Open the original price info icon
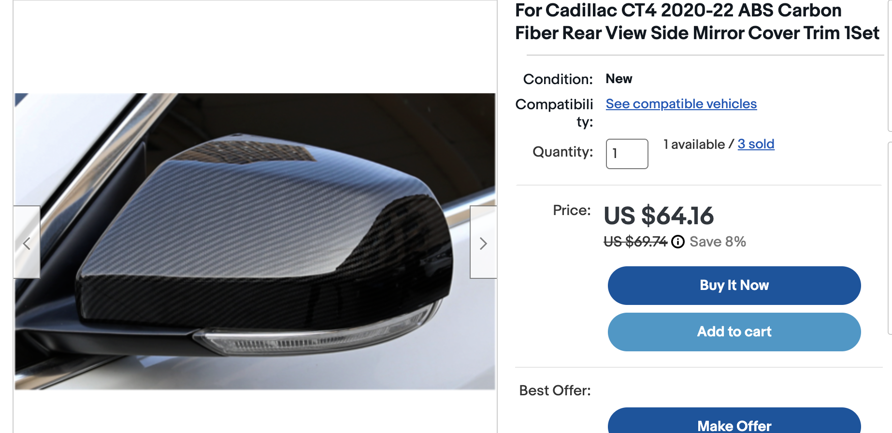 point(678,242)
